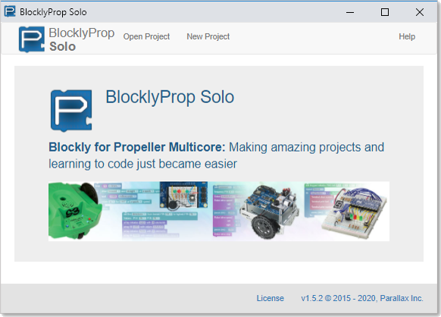Click the blue circuit board with breadboard image

point(183,195)
